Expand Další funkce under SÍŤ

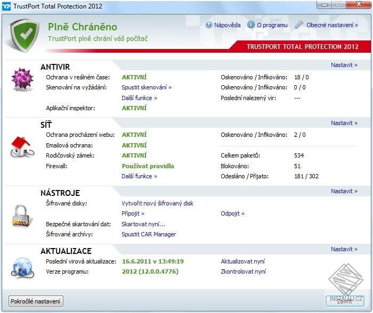tap(140, 176)
